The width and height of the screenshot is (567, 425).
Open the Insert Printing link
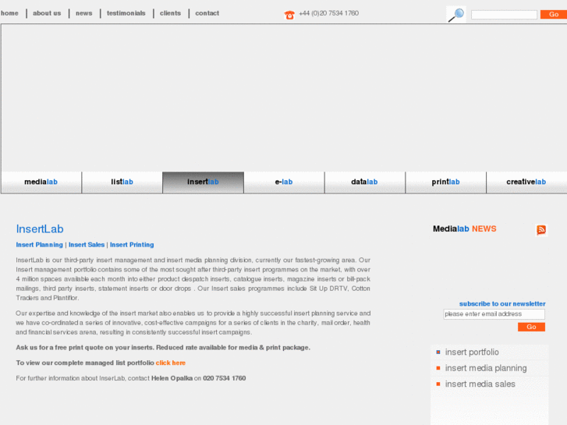[x=132, y=245]
